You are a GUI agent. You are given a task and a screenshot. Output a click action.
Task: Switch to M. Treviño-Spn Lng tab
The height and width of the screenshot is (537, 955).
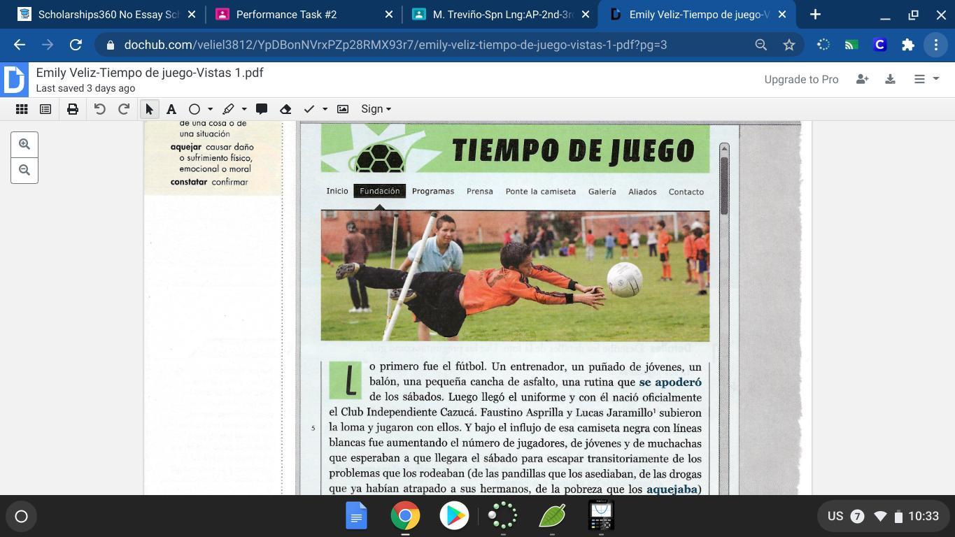[501, 15]
